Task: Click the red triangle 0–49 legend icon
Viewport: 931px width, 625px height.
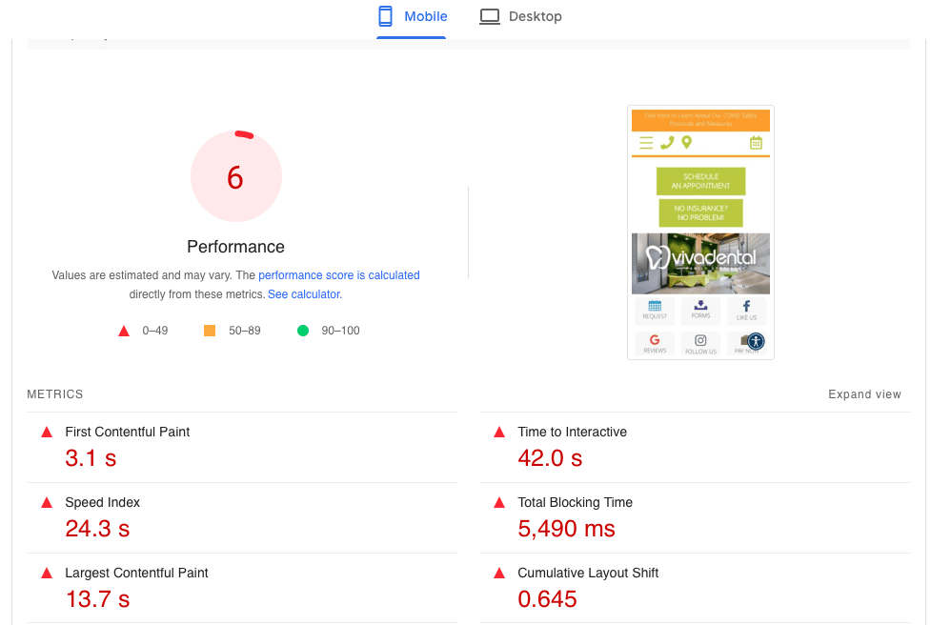Action: [x=124, y=331]
